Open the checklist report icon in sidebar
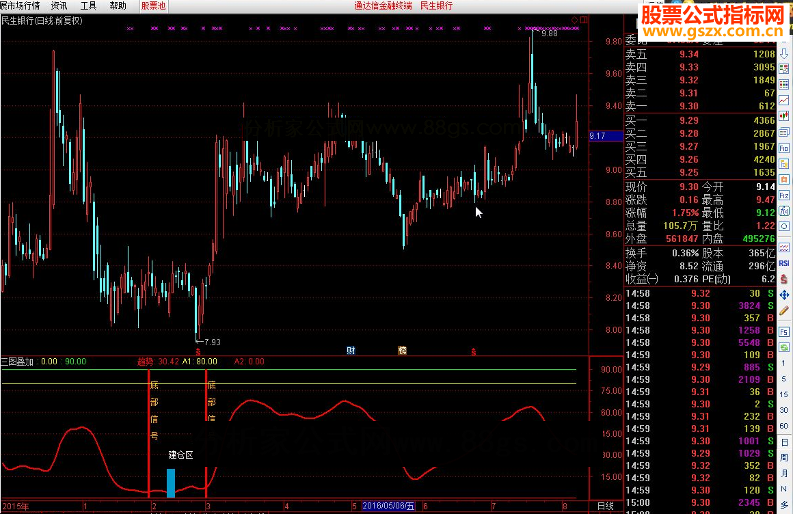The image size is (793, 514). coord(784,68)
